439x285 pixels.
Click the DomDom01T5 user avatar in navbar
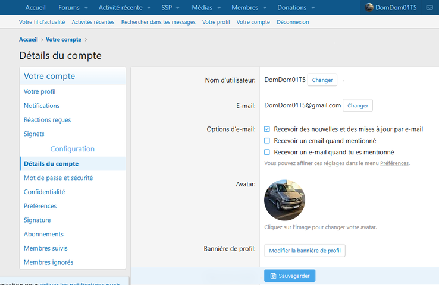tap(369, 8)
